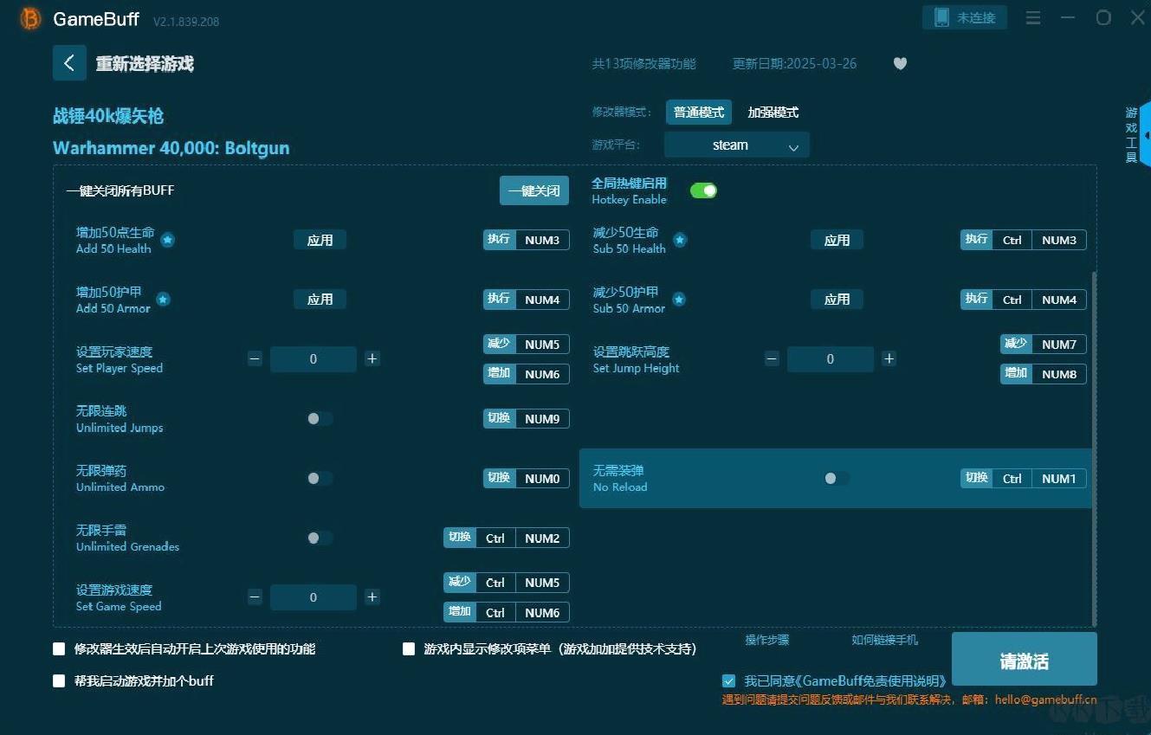Screen dimensions: 1151x735
Task: Uncheck GameBuff disclaimer agreement checkbox
Action: tap(728, 680)
